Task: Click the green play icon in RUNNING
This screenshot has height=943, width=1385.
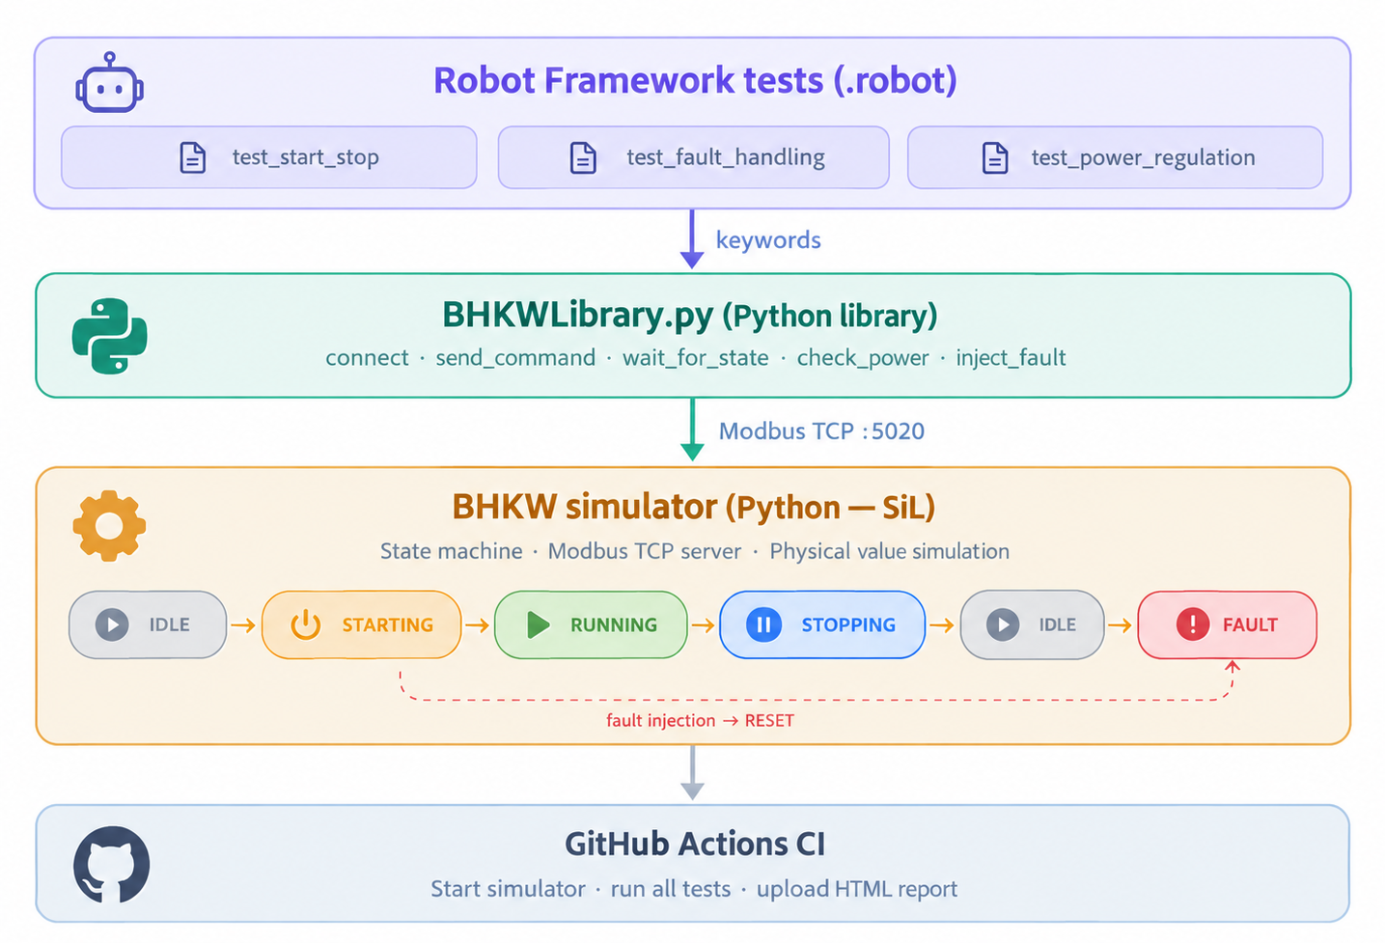Action: [x=538, y=624]
